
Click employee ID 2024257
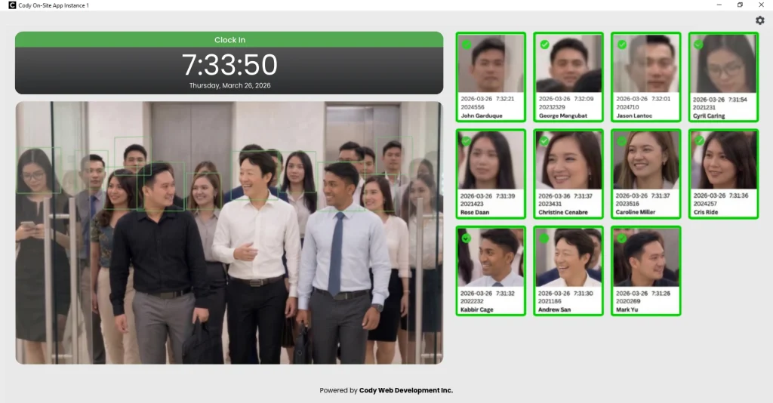pos(705,204)
